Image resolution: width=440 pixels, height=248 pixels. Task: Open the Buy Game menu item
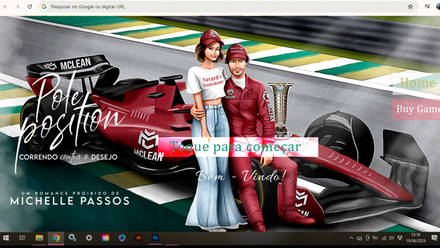coord(416,109)
